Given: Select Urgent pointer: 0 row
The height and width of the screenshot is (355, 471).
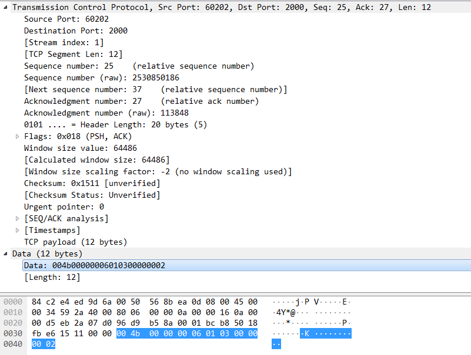Looking at the screenshot, I should point(64,207).
